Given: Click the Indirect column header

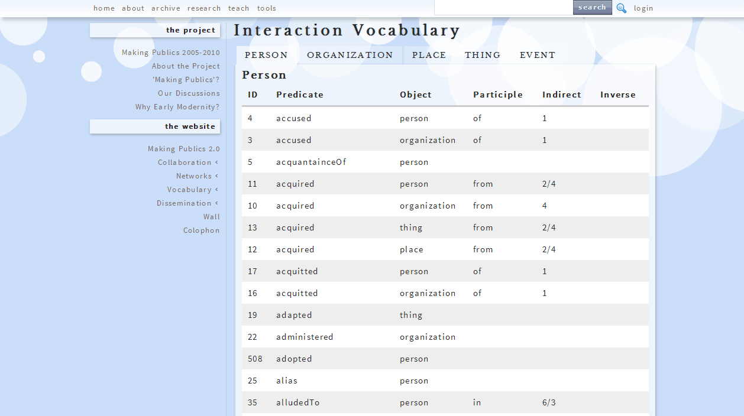Looking at the screenshot, I should [x=562, y=95].
